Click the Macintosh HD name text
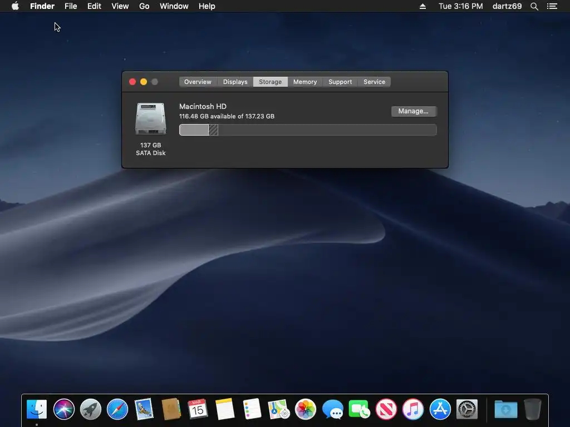Screen dimensions: 570x427 203,106
